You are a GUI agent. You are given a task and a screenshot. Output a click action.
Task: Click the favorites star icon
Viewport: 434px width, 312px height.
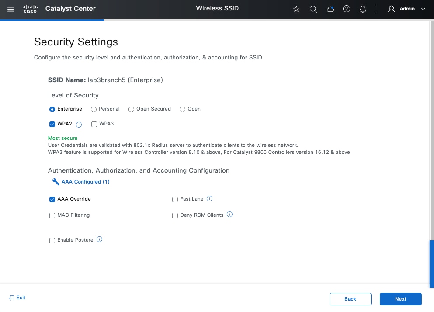296,9
